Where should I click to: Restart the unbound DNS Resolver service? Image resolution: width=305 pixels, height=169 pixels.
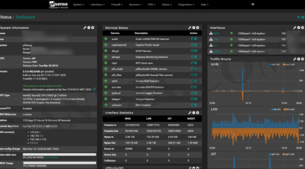[x=192, y=105]
